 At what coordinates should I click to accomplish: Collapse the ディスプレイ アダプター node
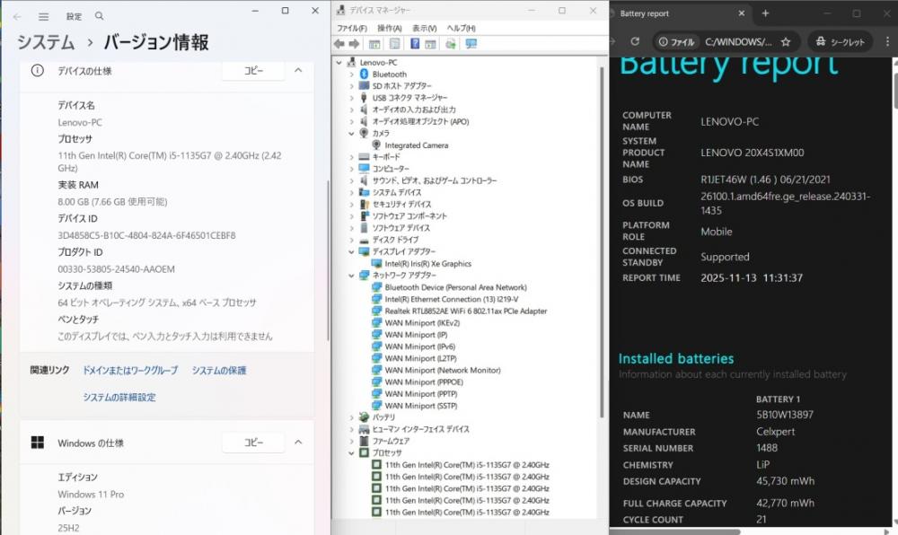[352, 251]
